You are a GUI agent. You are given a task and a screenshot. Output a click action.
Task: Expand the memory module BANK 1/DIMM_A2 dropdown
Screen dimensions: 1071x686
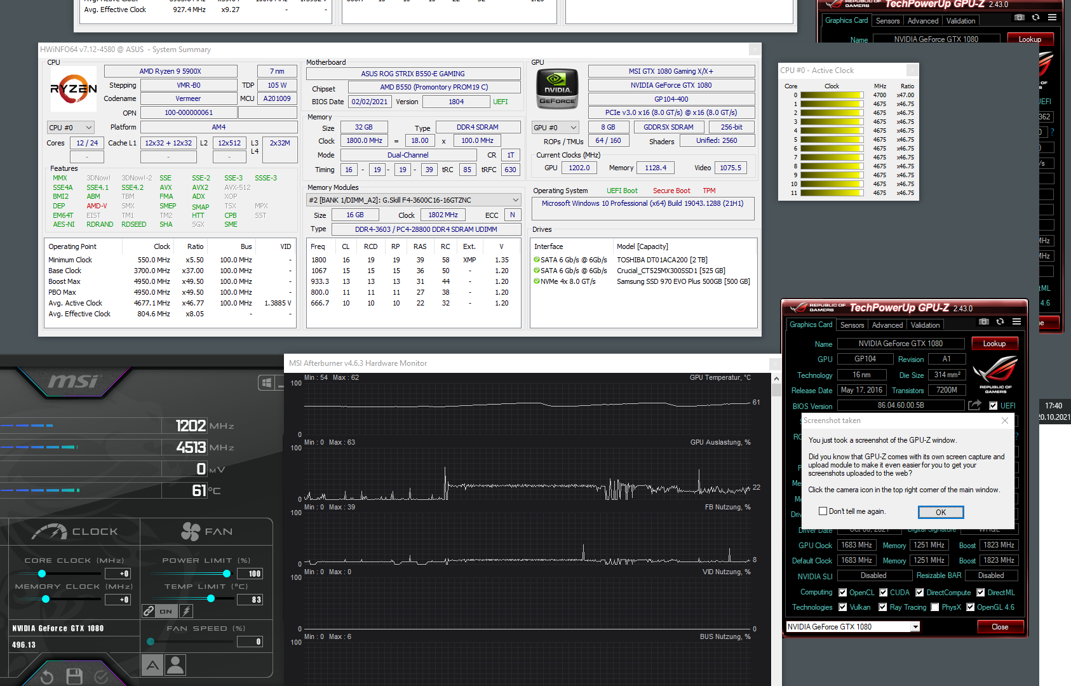pyautogui.click(x=414, y=200)
